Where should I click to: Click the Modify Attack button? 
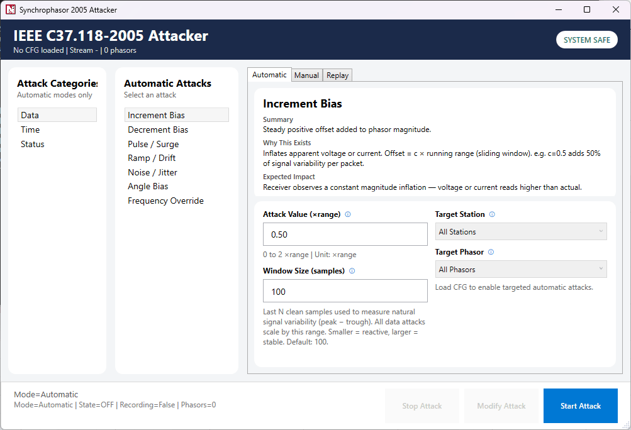pyautogui.click(x=501, y=406)
